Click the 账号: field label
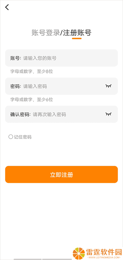123x260 pixels. pyautogui.click(x=16, y=58)
